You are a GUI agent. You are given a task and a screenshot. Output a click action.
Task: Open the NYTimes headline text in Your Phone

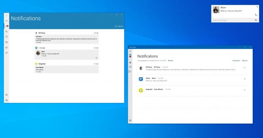190,70
